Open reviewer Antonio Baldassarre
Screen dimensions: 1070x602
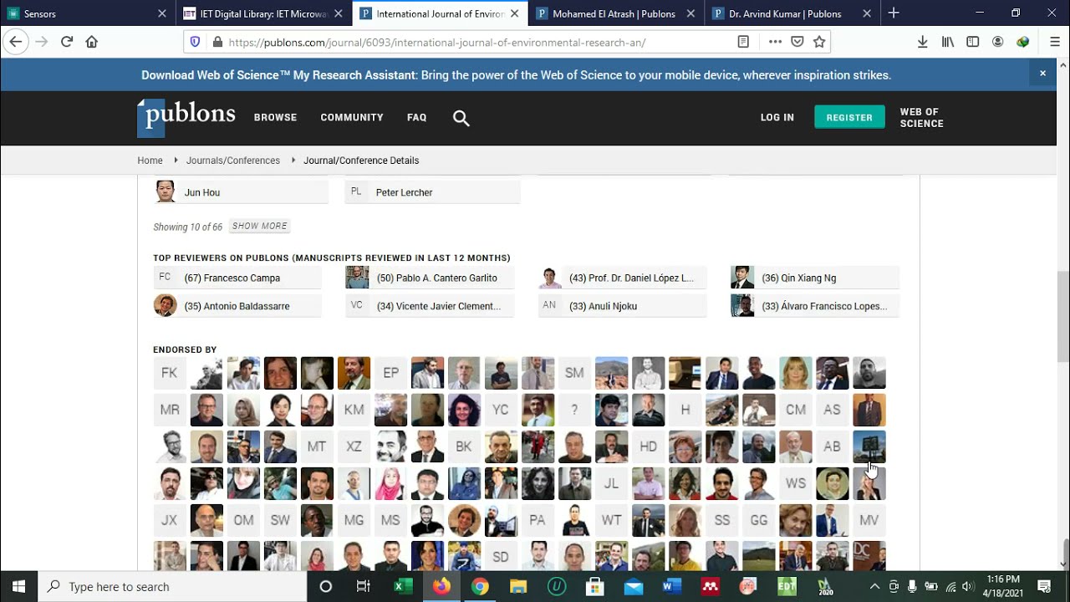click(237, 306)
